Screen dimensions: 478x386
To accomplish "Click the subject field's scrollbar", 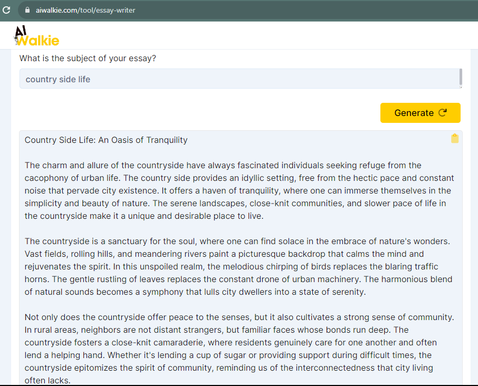I will pyautogui.click(x=460, y=77).
